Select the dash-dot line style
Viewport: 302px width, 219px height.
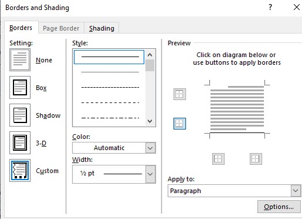point(110,118)
